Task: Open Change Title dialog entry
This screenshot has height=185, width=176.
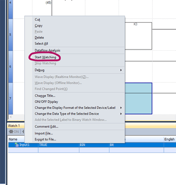Action: click(x=45, y=96)
